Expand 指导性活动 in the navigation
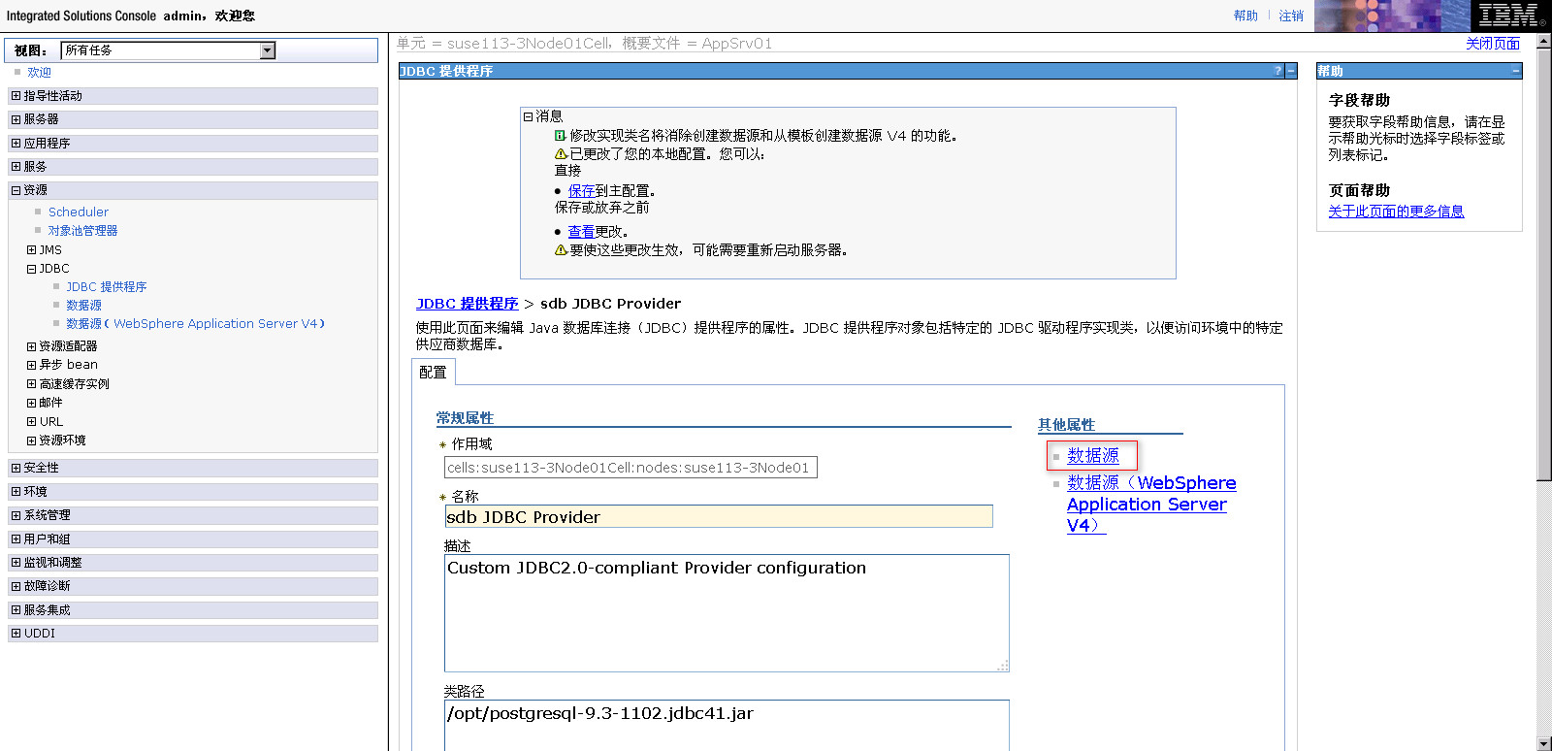The height and width of the screenshot is (751, 1552). point(16,96)
